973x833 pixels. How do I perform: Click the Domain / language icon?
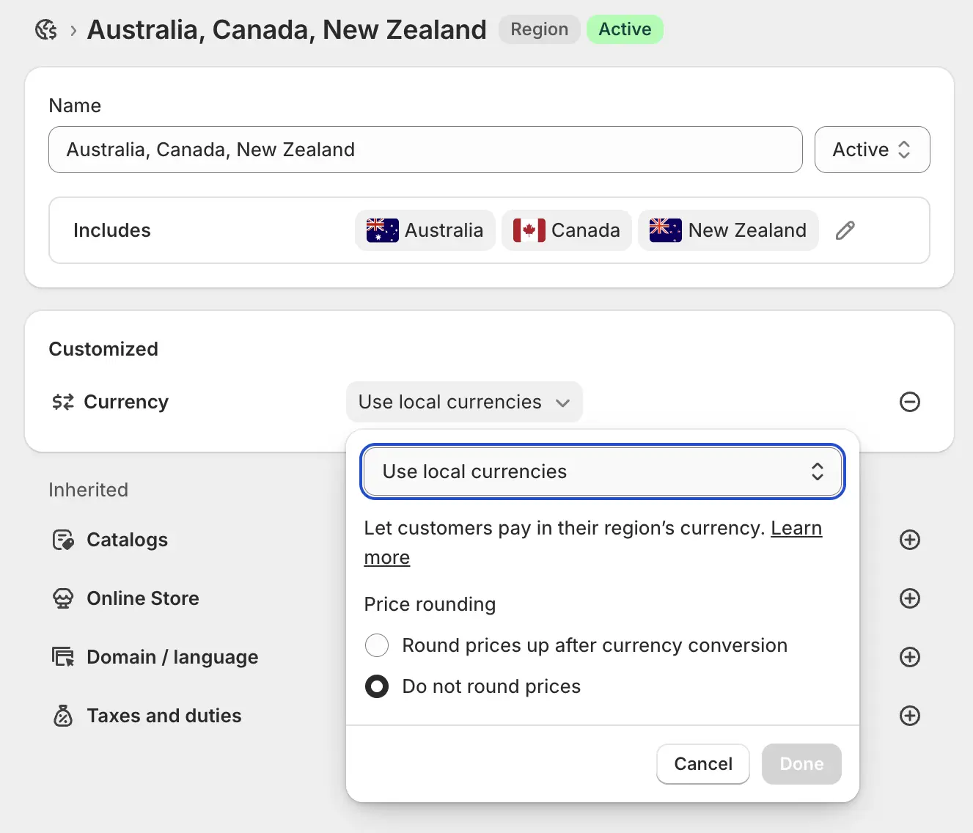[x=63, y=657]
